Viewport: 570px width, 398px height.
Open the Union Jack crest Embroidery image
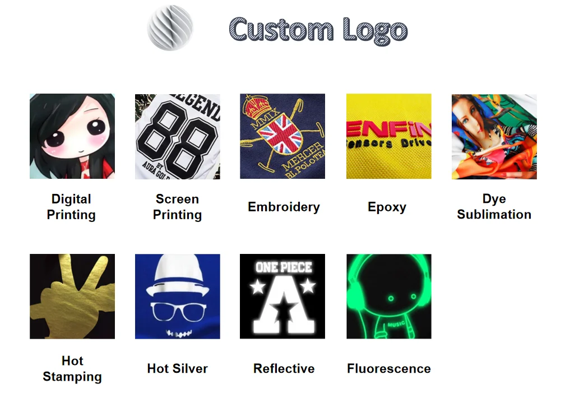[x=282, y=136]
